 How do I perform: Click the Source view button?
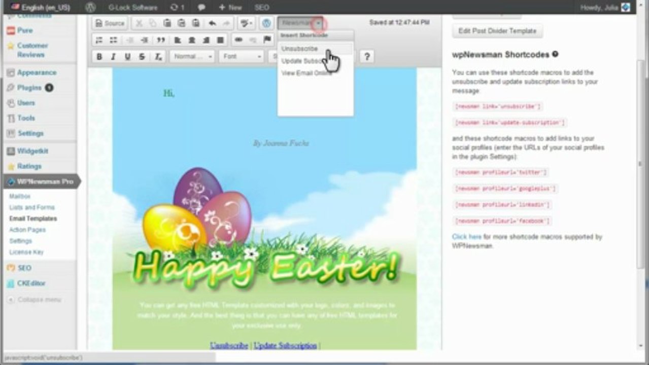(110, 23)
